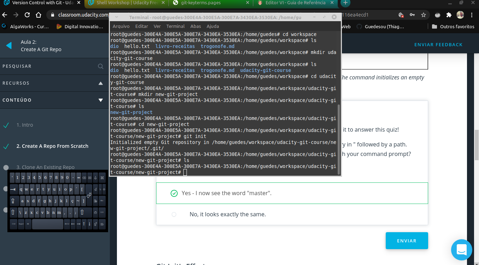Open lesson '1. Intro'

[x=25, y=125]
